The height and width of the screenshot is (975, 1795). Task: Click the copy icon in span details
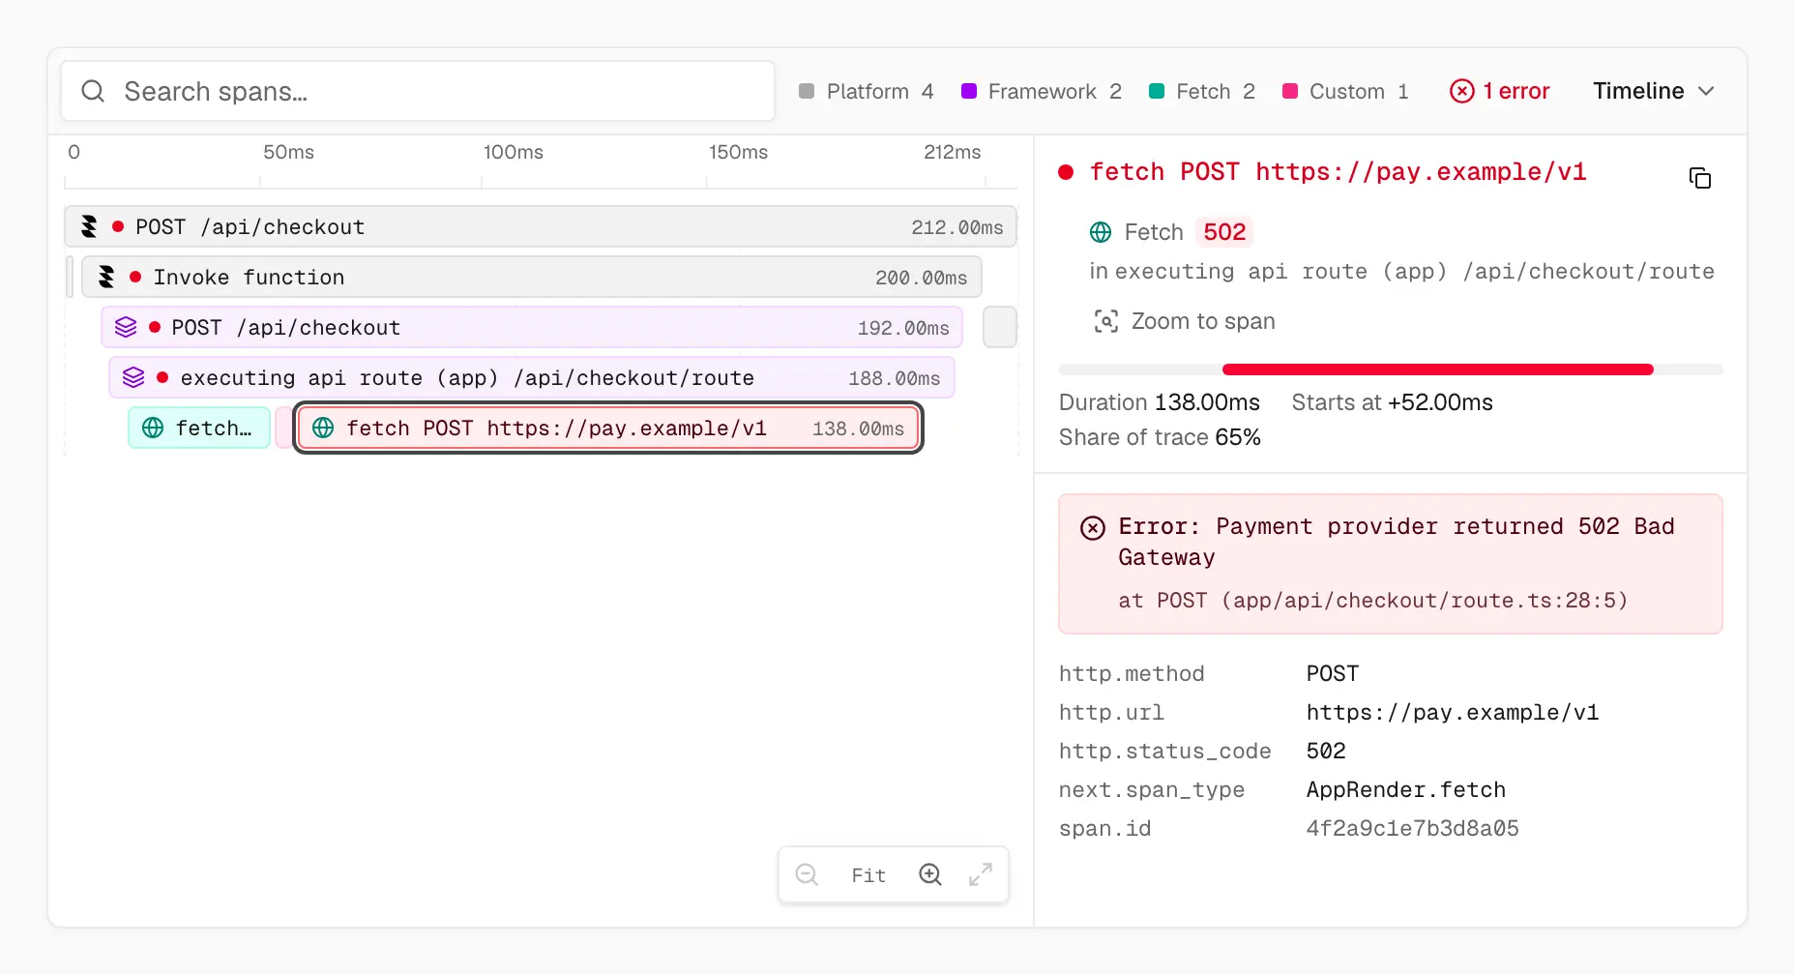[x=1699, y=178]
